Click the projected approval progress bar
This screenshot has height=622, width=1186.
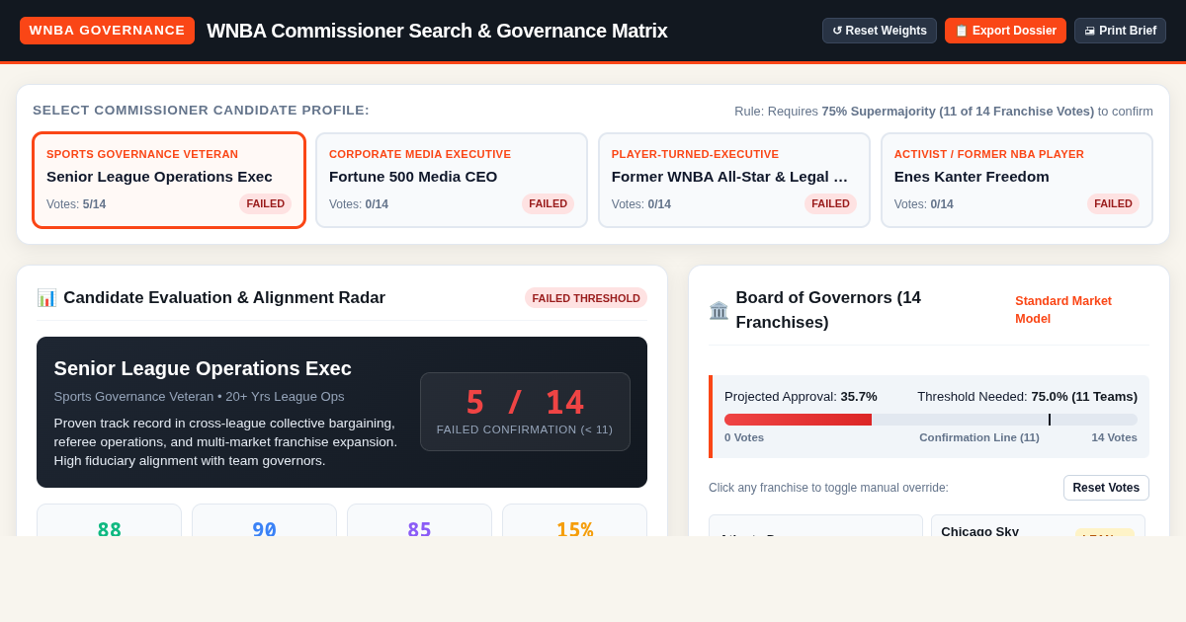click(930, 420)
